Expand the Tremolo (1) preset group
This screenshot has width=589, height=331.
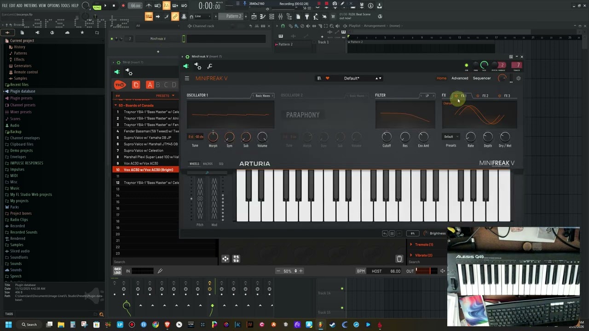411,245
